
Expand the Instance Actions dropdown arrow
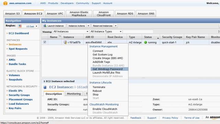click(x=88, y=26)
